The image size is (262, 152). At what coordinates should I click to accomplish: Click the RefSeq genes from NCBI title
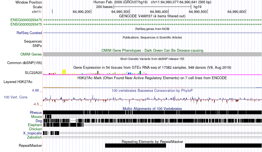[152, 29]
